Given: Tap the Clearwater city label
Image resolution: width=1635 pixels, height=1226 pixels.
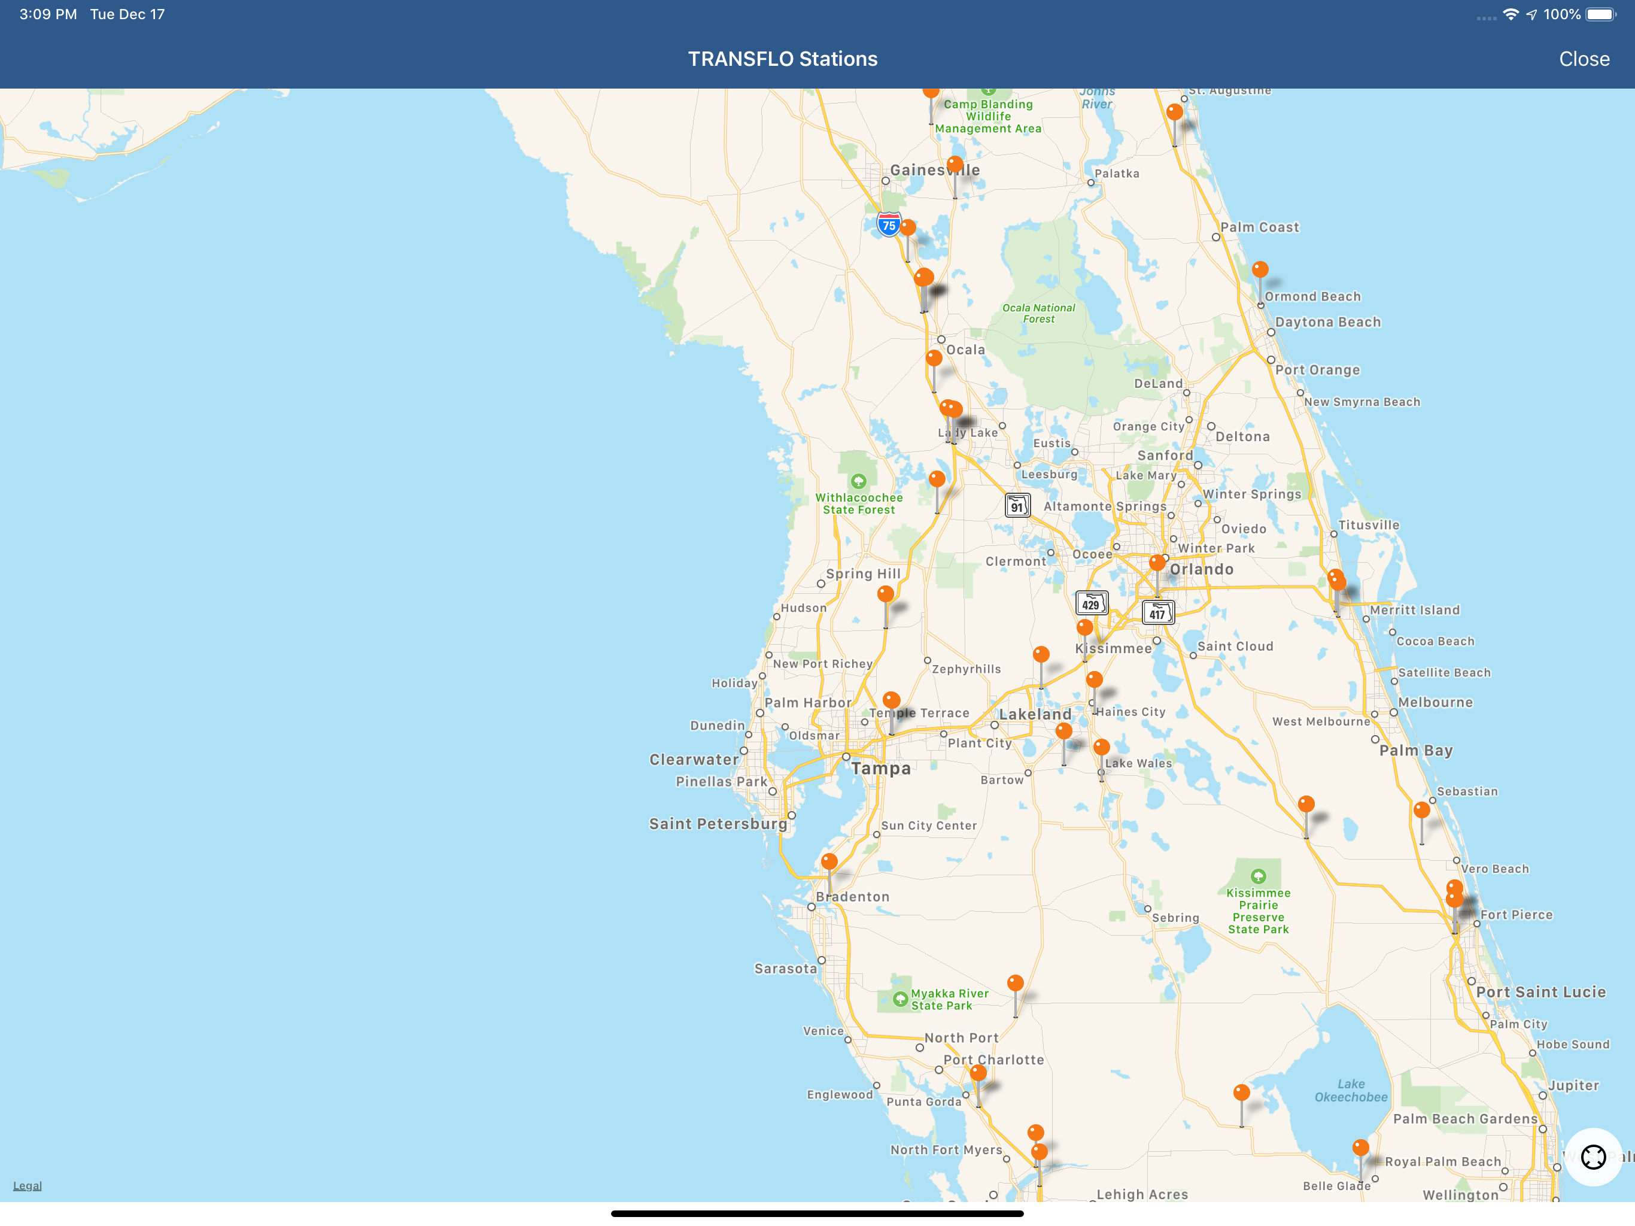Looking at the screenshot, I should 694,760.
